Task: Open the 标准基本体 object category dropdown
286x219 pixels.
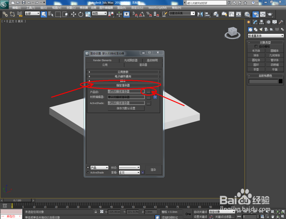Action: click(x=266, y=36)
